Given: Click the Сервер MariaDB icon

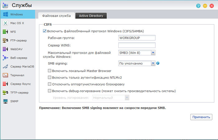Looking at the screenshot, I should click(5, 67).
